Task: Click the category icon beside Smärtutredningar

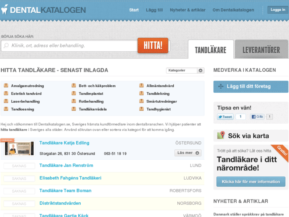Action: point(142,101)
